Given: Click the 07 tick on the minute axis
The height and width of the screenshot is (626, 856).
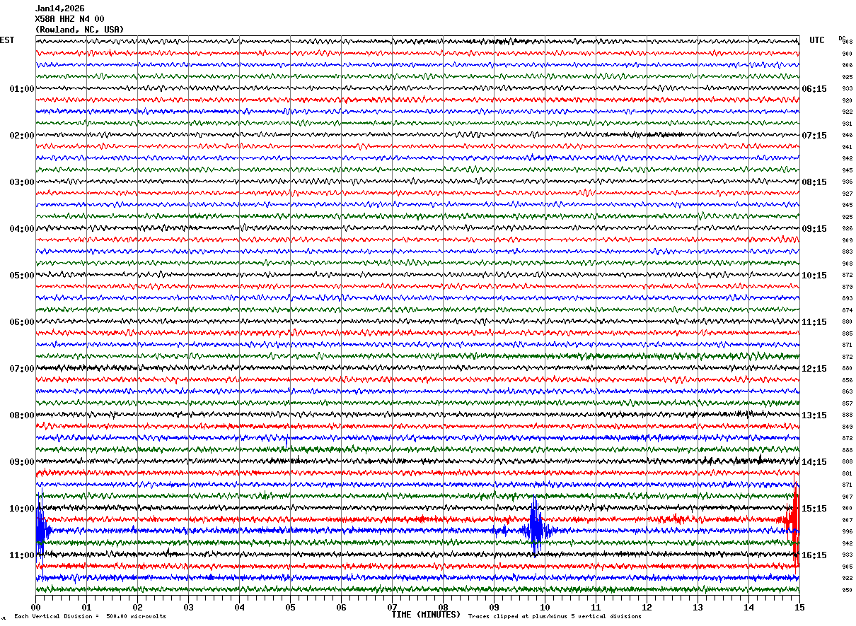Looking at the screenshot, I should click(392, 607).
